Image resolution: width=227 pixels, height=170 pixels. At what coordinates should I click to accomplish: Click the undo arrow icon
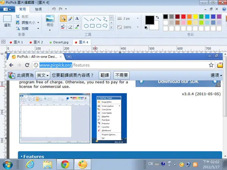pyautogui.click(x=54, y=9)
